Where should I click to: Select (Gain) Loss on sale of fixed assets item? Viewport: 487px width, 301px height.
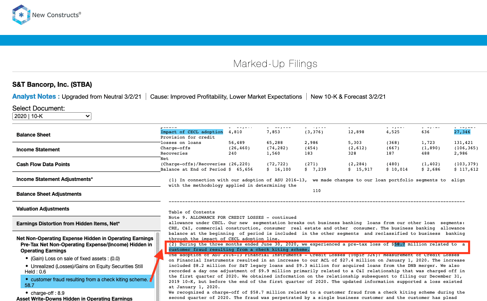click(75, 259)
